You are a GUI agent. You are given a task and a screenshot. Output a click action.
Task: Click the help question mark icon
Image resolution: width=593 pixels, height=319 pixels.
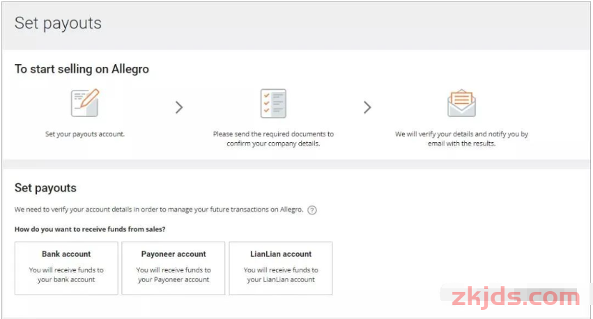tap(312, 210)
